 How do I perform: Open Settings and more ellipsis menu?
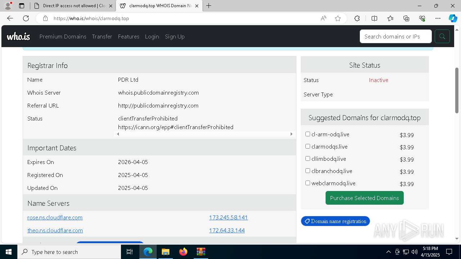point(438,18)
